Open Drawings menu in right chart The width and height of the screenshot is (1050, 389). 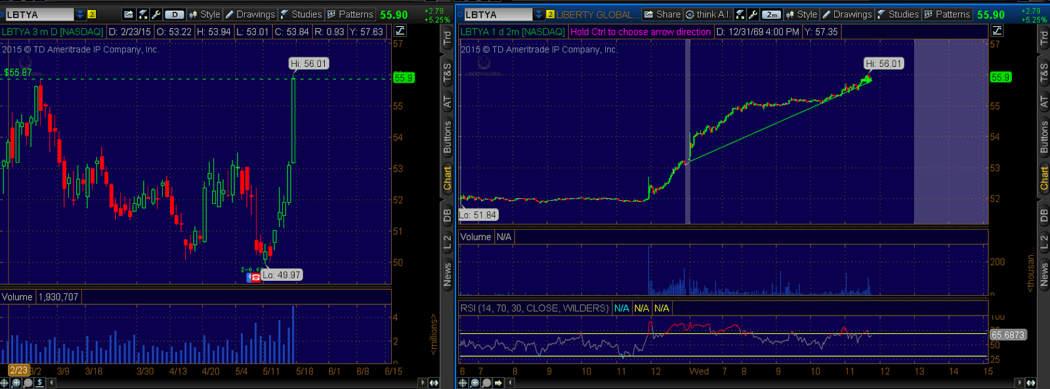847,14
